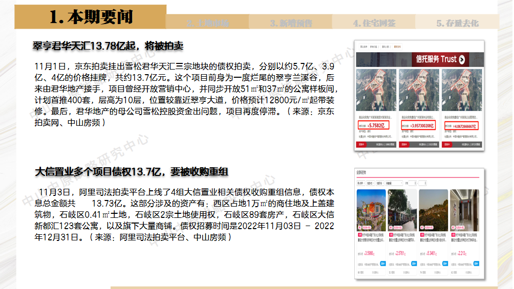Open the shopping mall photo listing
Screen dimensions: 514x289
[x=371, y=210]
